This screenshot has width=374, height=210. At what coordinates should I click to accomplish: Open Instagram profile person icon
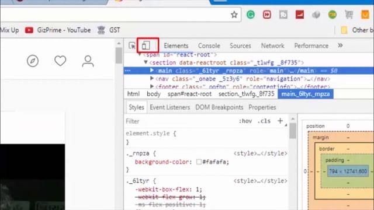click(88, 61)
